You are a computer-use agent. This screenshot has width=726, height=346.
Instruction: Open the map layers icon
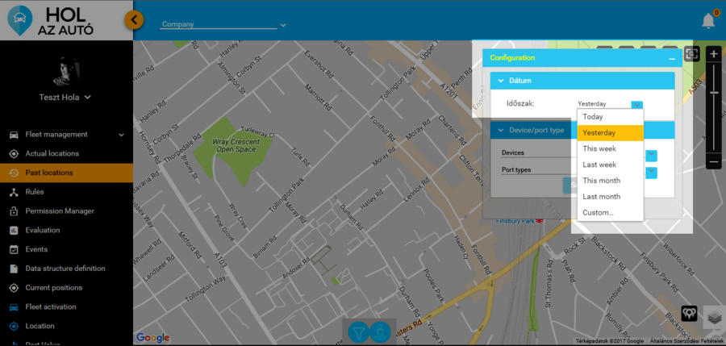pyautogui.click(x=712, y=317)
